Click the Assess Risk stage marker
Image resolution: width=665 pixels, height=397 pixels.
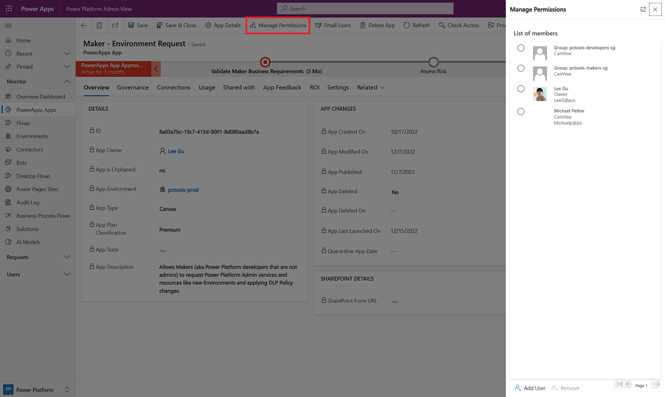pos(433,62)
